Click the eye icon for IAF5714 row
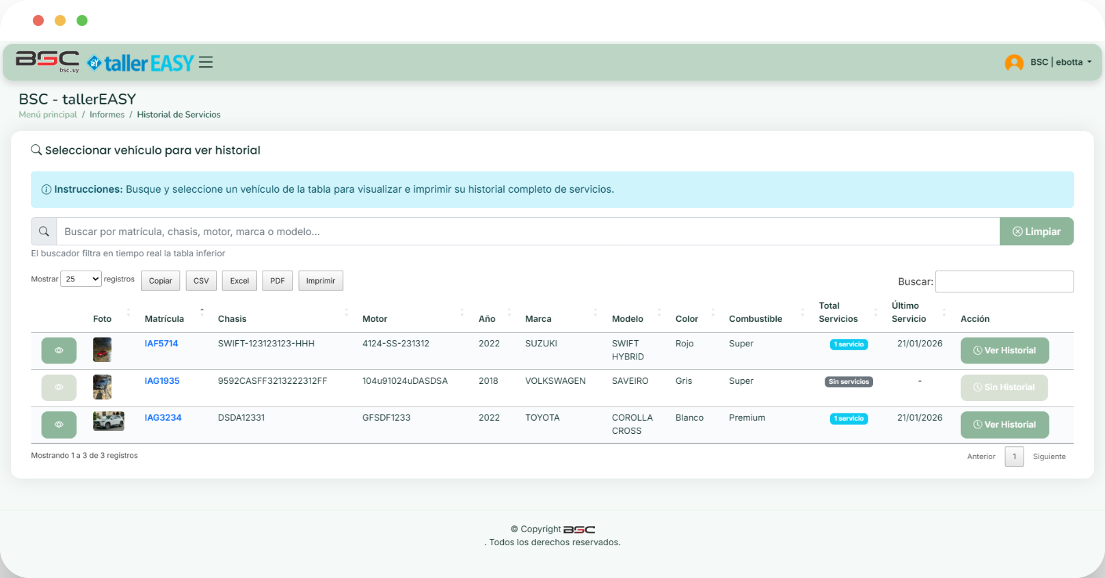Image resolution: width=1105 pixels, height=578 pixels. click(x=59, y=350)
